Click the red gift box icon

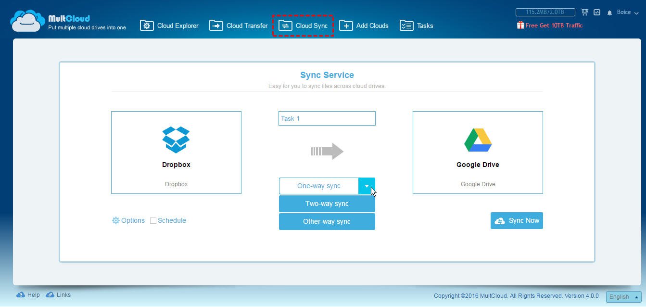point(520,25)
